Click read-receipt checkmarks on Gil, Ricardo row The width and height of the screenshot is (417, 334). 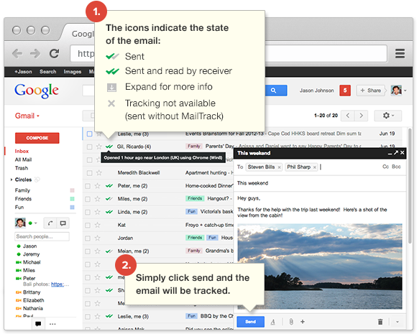(x=109, y=147)
